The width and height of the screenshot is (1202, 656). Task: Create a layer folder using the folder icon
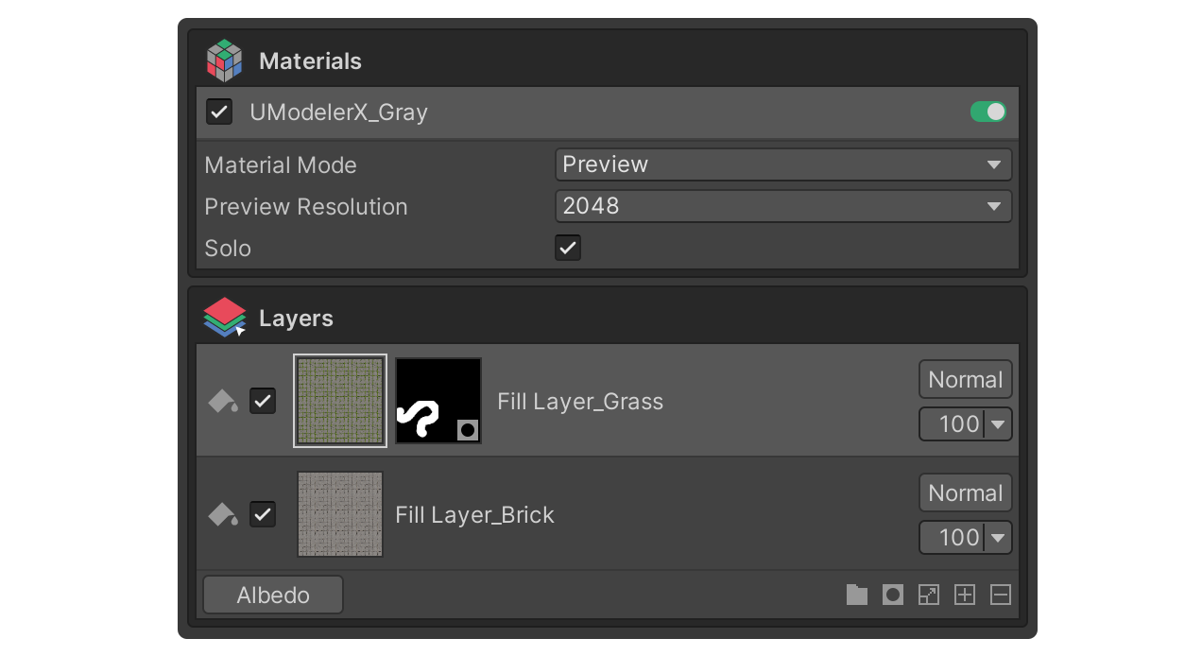(x=856, y=595)
